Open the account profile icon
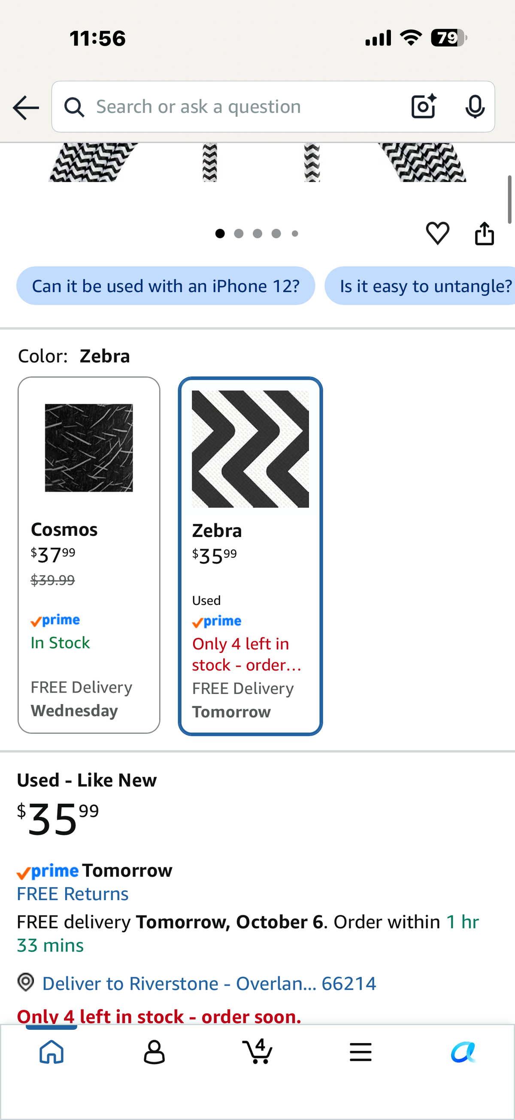 click(x=154, y=1052)
